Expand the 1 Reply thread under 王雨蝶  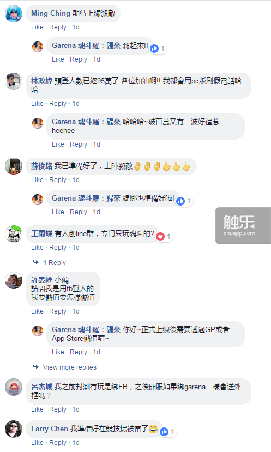55,263
